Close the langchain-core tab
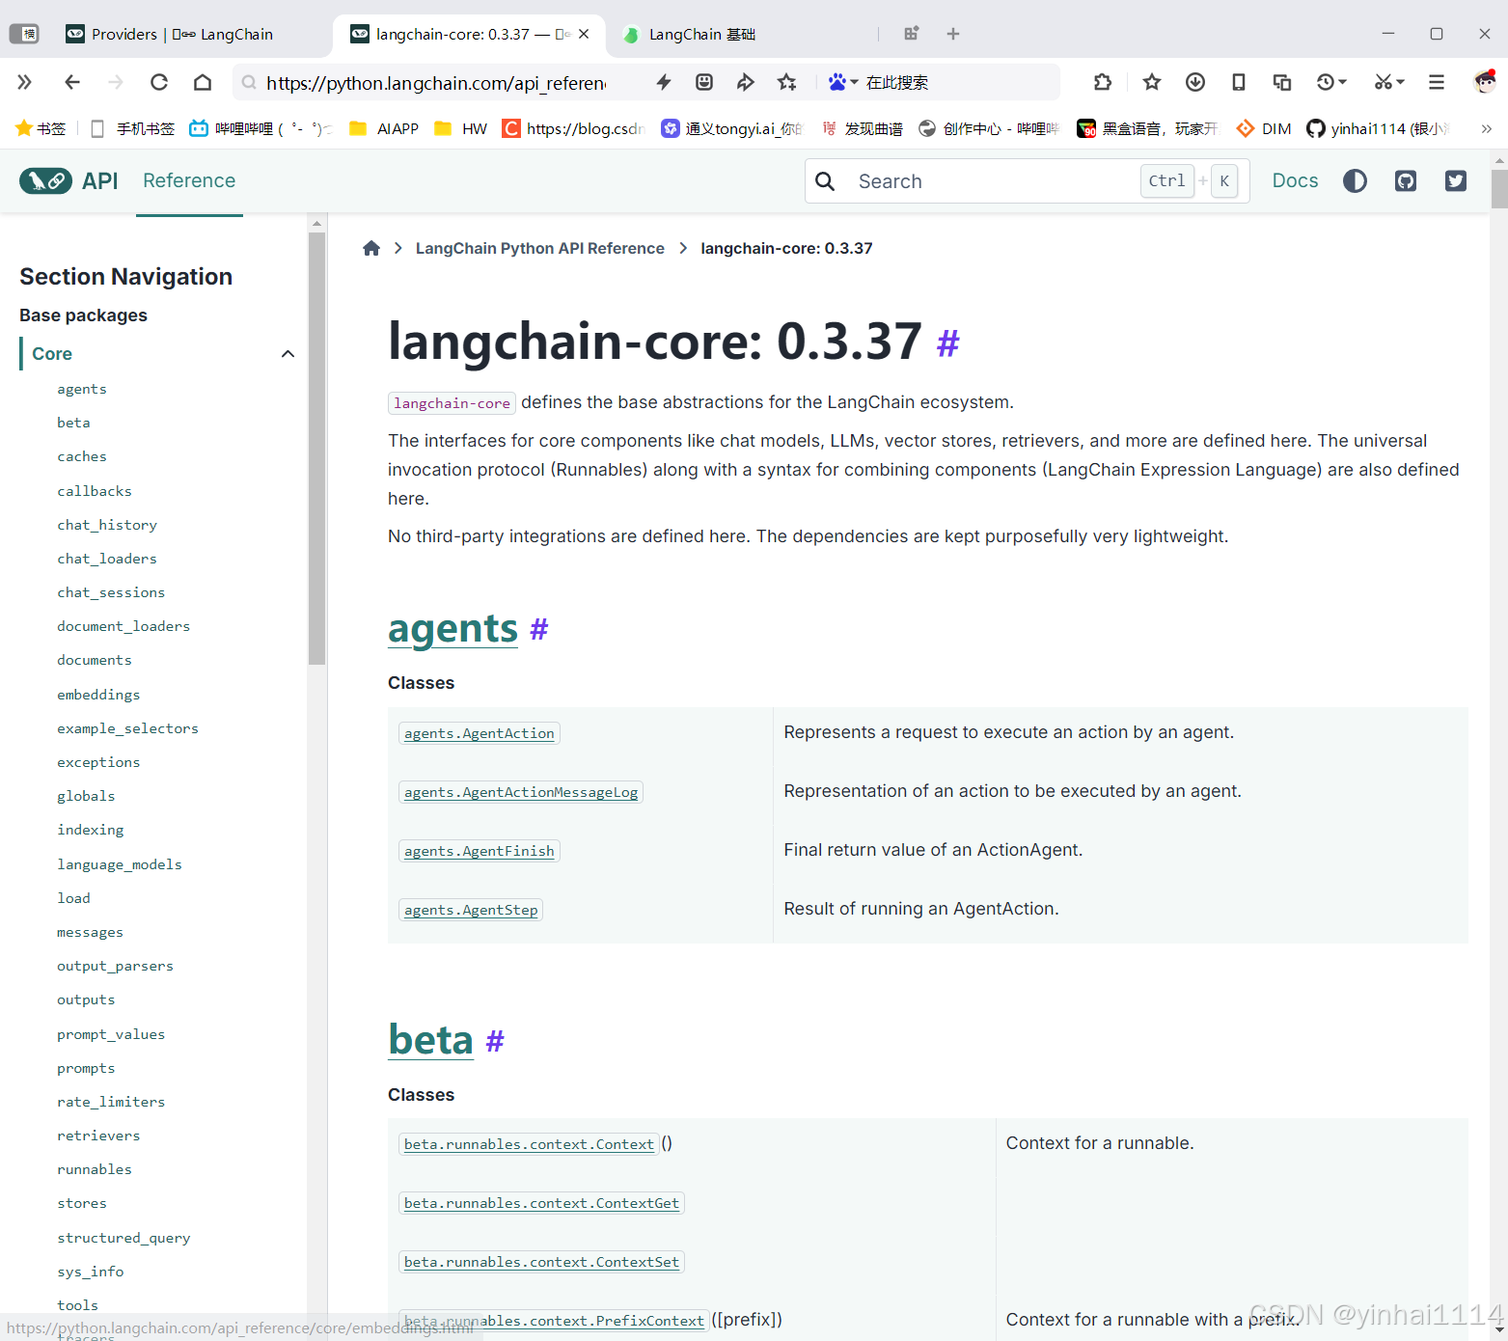The height and width of the screenshot is (1341, 1508). coord(584,34)
